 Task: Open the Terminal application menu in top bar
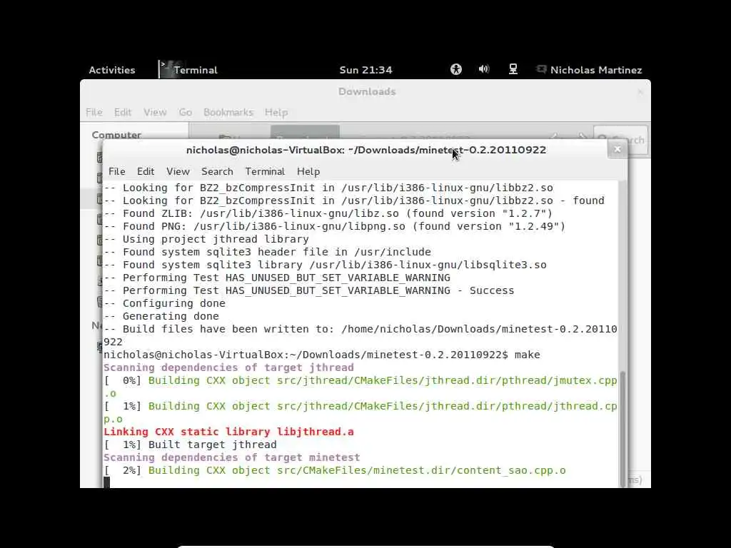click(188, 70)
